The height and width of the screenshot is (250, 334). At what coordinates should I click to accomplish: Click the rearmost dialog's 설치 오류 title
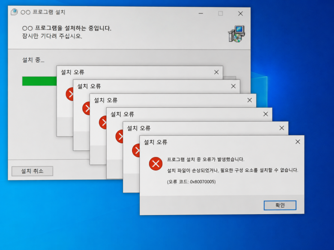73,72
